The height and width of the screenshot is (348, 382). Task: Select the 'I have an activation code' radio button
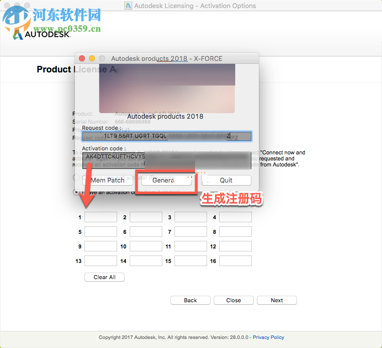pyautogui.click(x=76, y=192)
